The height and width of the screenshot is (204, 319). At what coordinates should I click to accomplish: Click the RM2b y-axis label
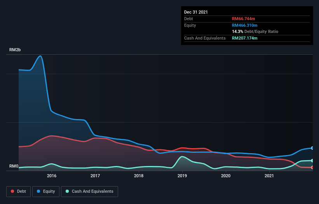coord(15,50)
